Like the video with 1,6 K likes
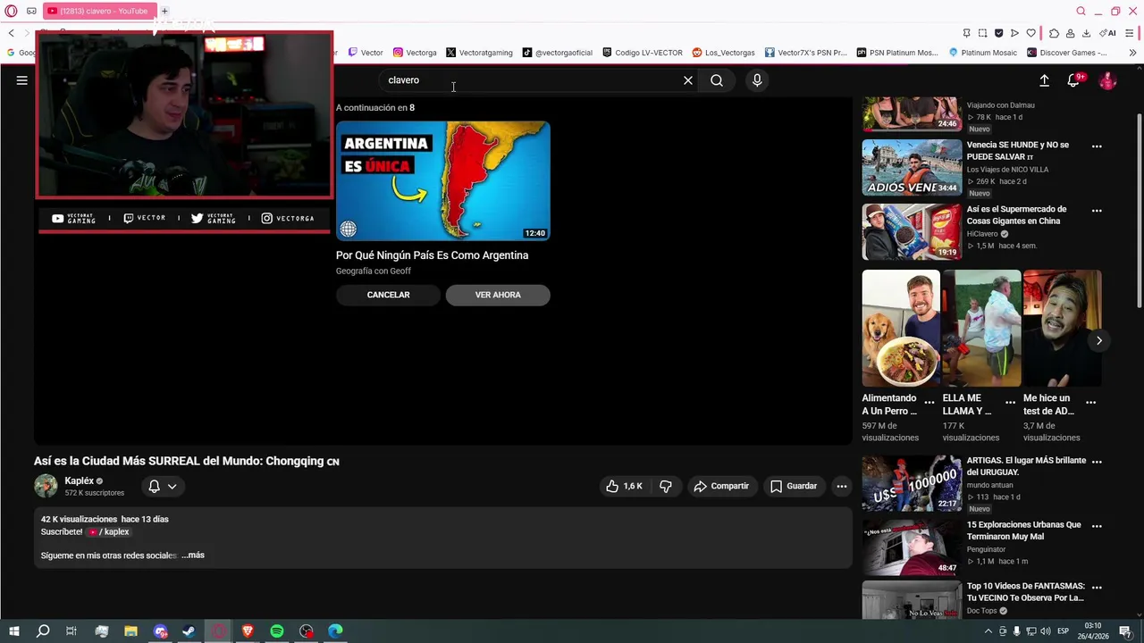1144x643 pixels. (624, 486)
